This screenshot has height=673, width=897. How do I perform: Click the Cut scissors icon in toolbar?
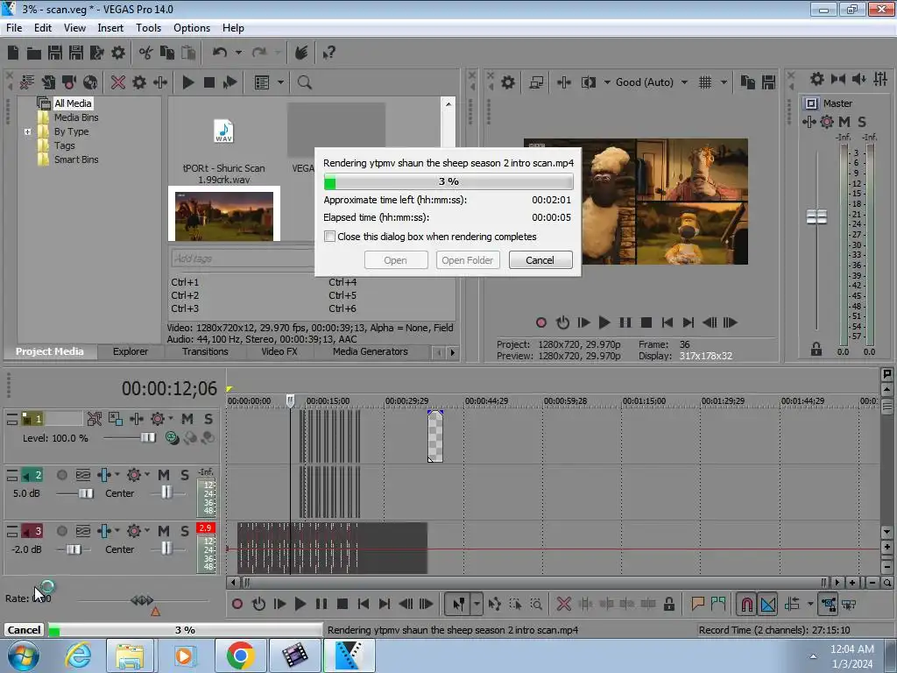point(146,53)
